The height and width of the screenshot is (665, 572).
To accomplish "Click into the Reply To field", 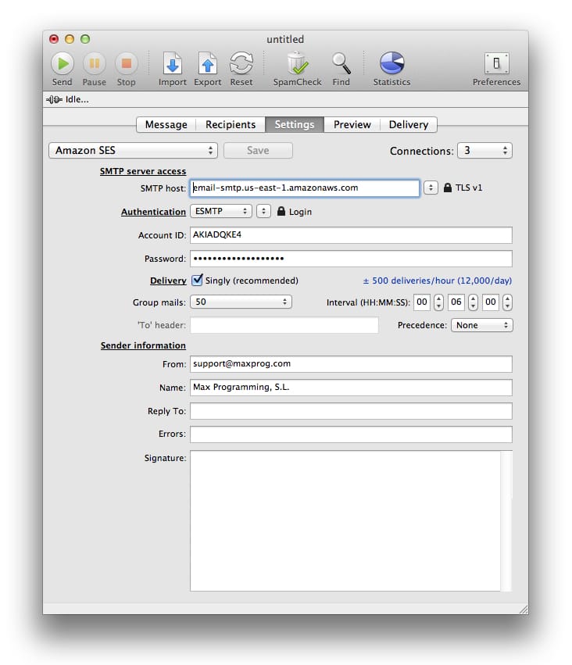I will click(351, 411).
